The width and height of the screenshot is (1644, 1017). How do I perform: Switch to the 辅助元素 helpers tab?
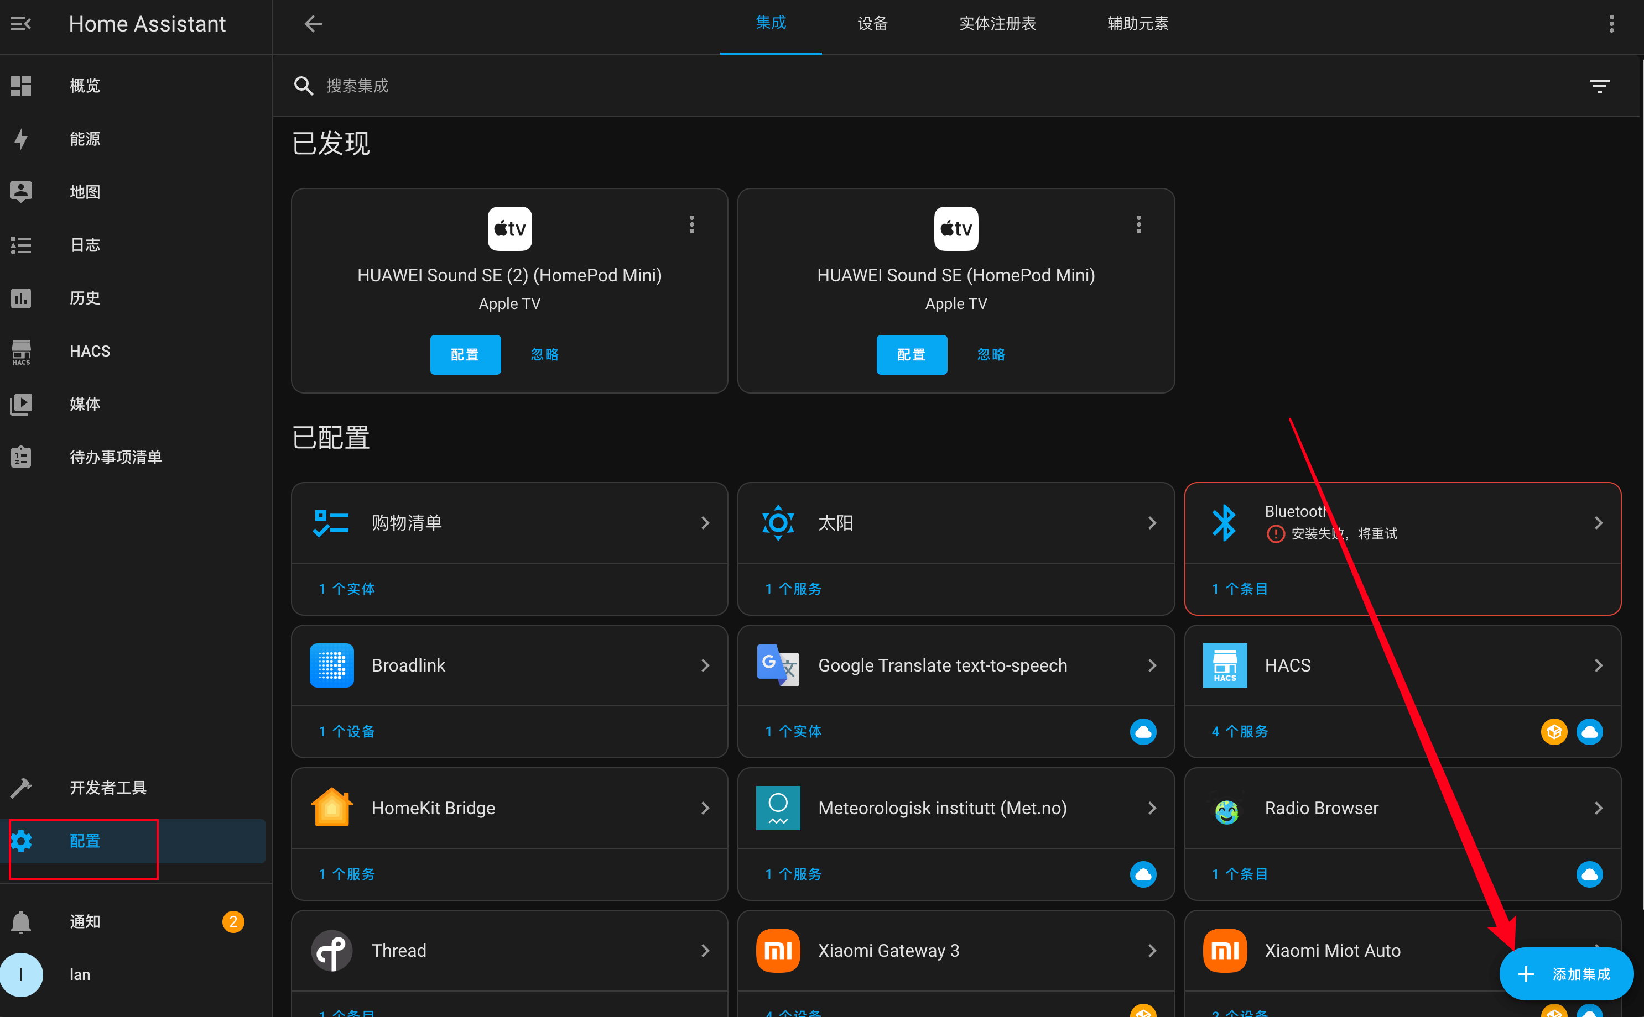1138,24
